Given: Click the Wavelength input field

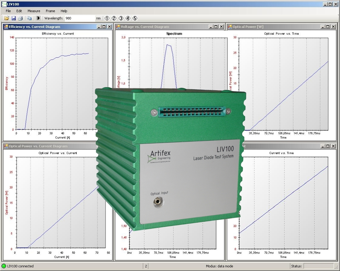Looking at the screenshot, I should (x=80, y=18).
